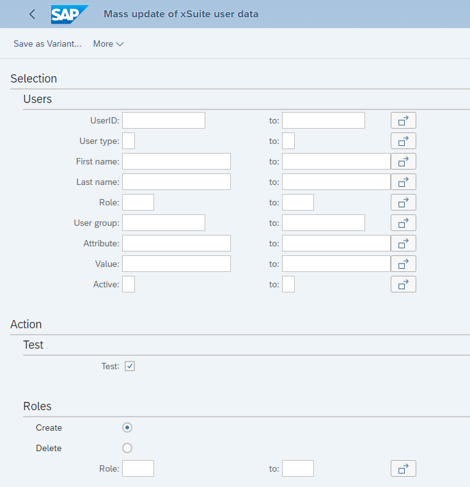This screenshot has height=487, width=470.
Task: Open multiple selection for First name
Action: pyautogui.click(x=403, y=161)
